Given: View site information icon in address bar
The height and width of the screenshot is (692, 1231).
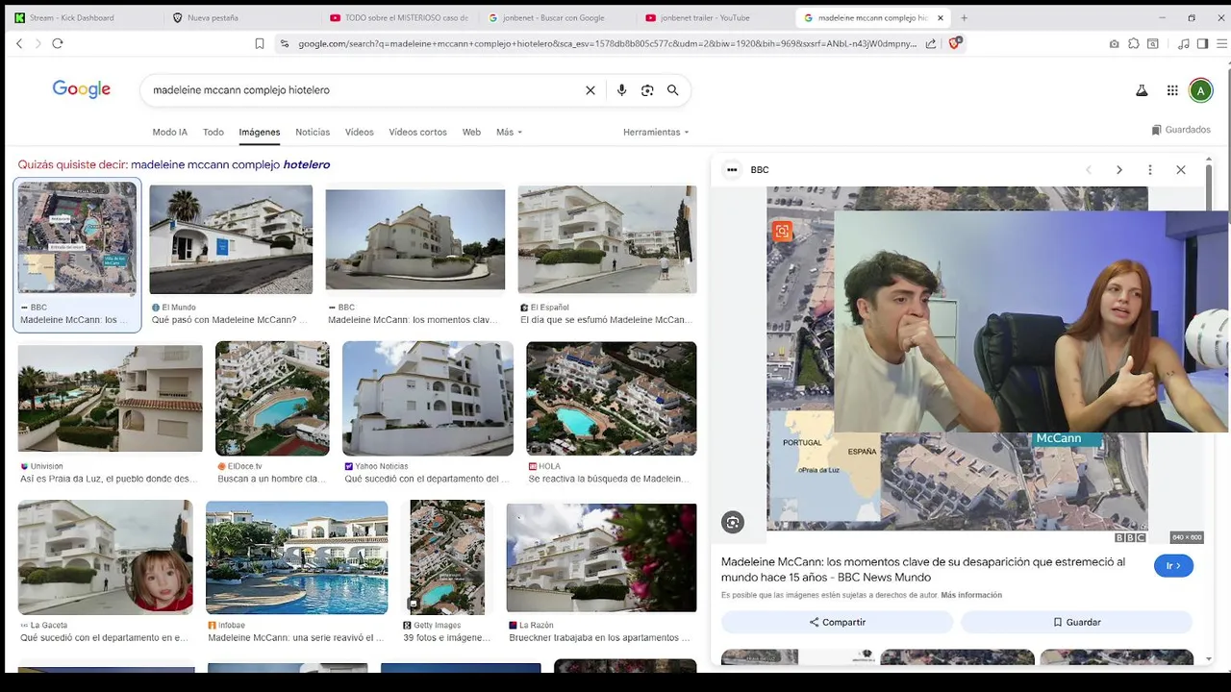Looking at the screenshot, I should (x=283, y=43).
